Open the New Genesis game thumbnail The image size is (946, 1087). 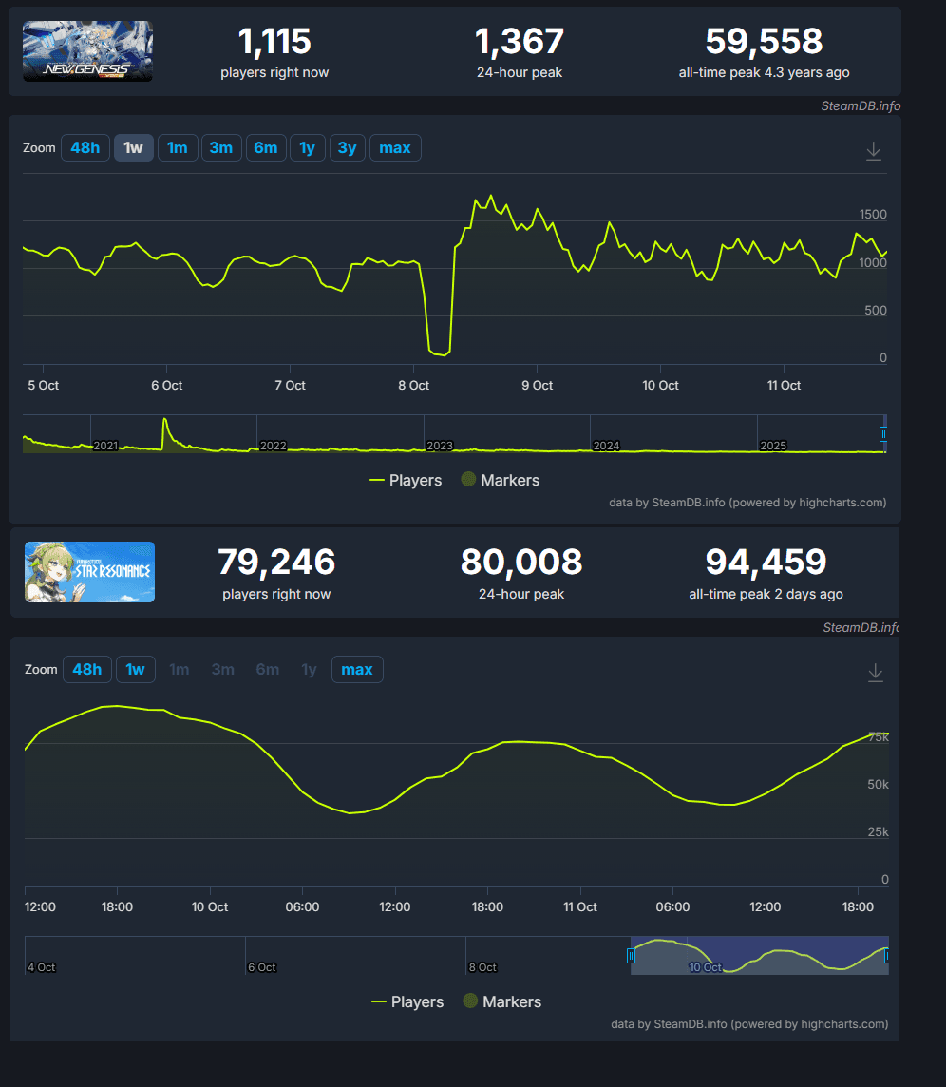coord(87,51)
